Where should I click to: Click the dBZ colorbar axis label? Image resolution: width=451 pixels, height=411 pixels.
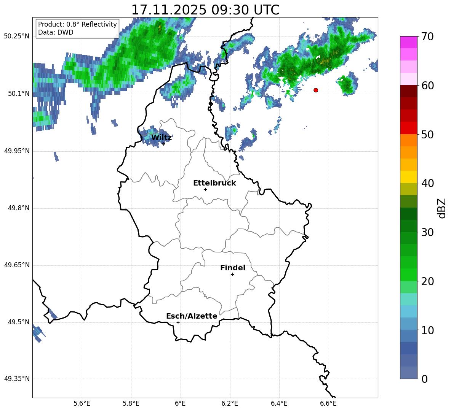(x=442, y=208)
